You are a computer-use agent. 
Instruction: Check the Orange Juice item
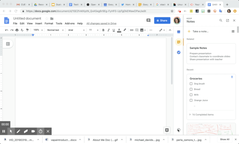[x=191, y=100]
